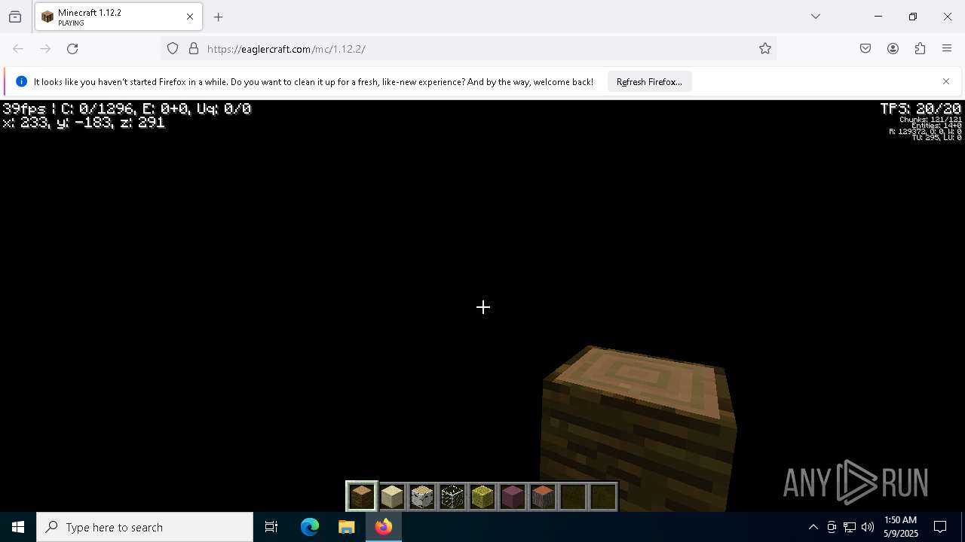Click the placed dark oak log block
Screen dimensions: 965x542
point(639,429)
